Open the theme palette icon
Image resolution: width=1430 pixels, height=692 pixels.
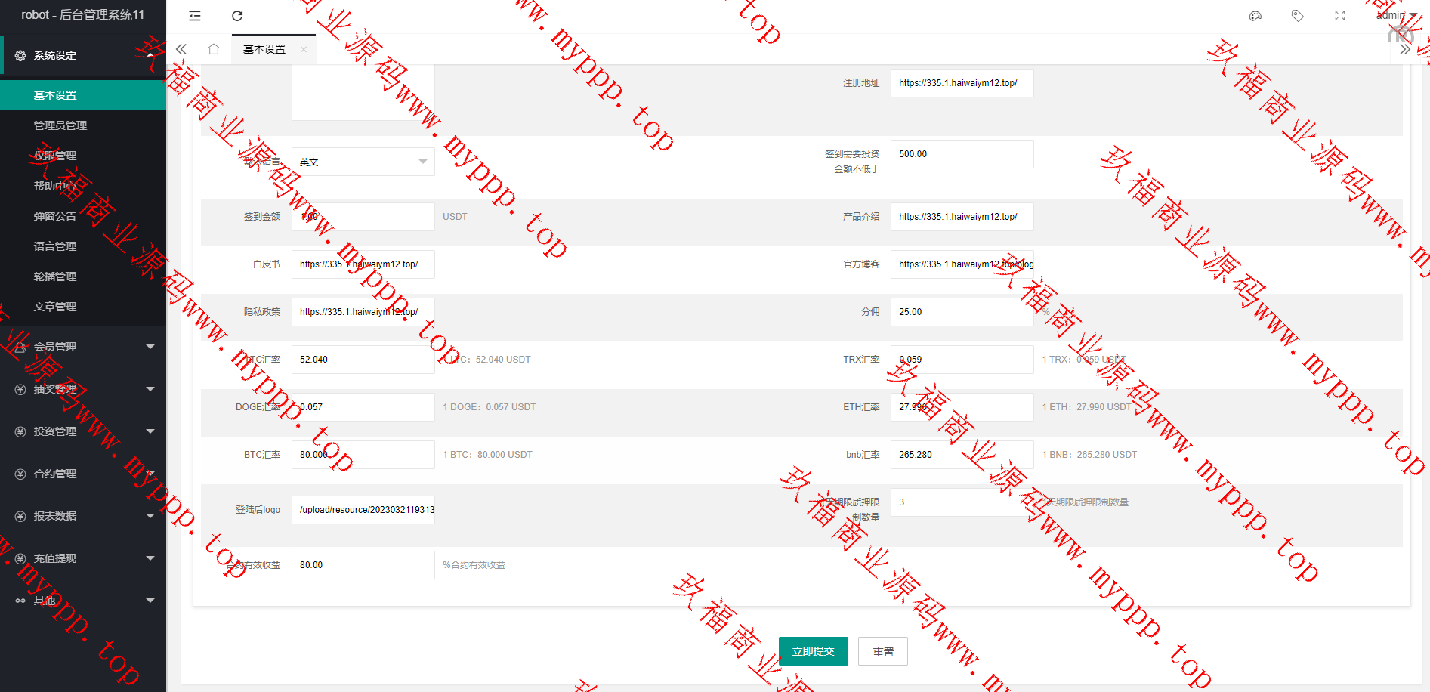[x=1255, y=16]
